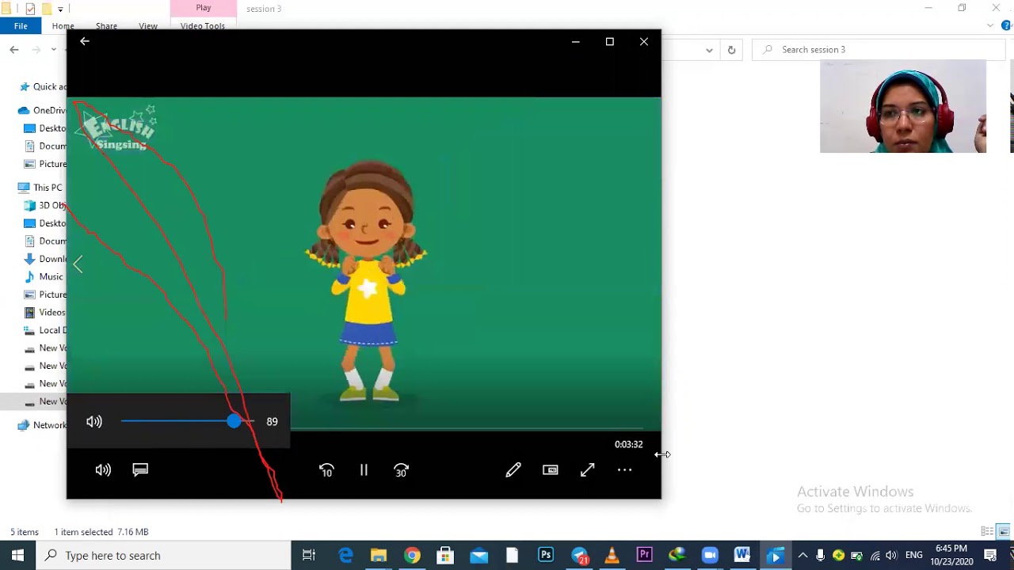Open VLC media player from the taskbar
Screen dimensions: 1014x570
point(612,555)
